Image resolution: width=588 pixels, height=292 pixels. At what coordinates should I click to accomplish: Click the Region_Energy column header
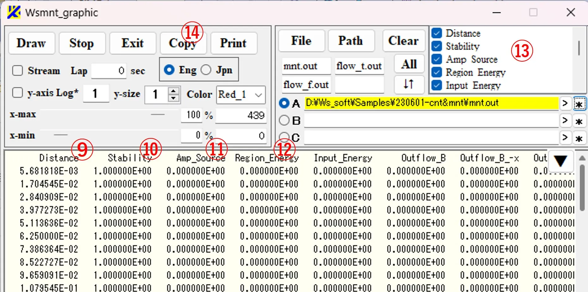click(x=267, y=158)
